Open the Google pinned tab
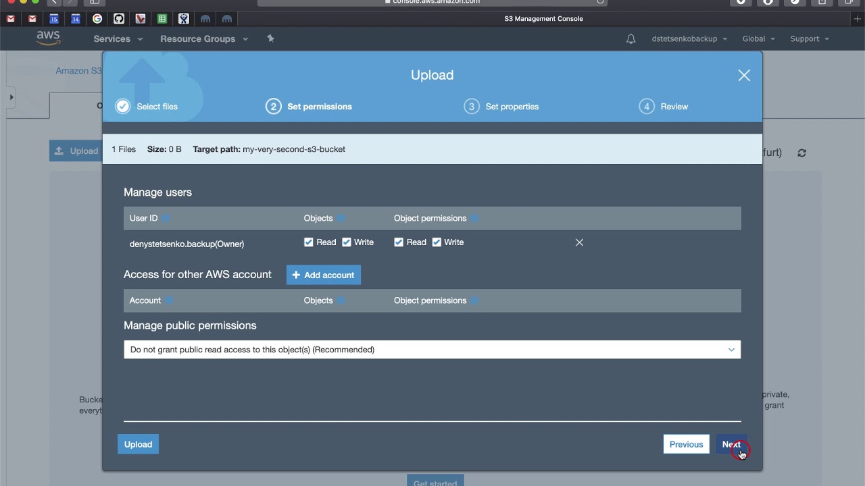The image size is (865, 486). tap(97, 19)
